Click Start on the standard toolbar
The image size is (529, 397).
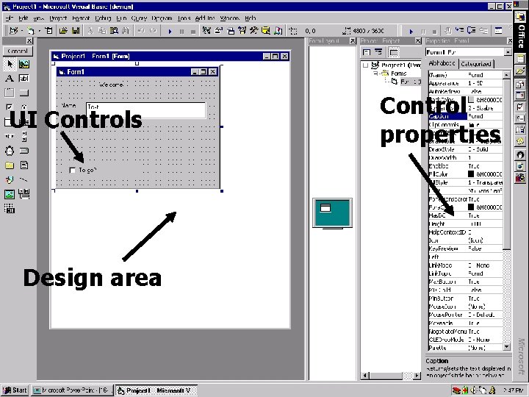170,32
